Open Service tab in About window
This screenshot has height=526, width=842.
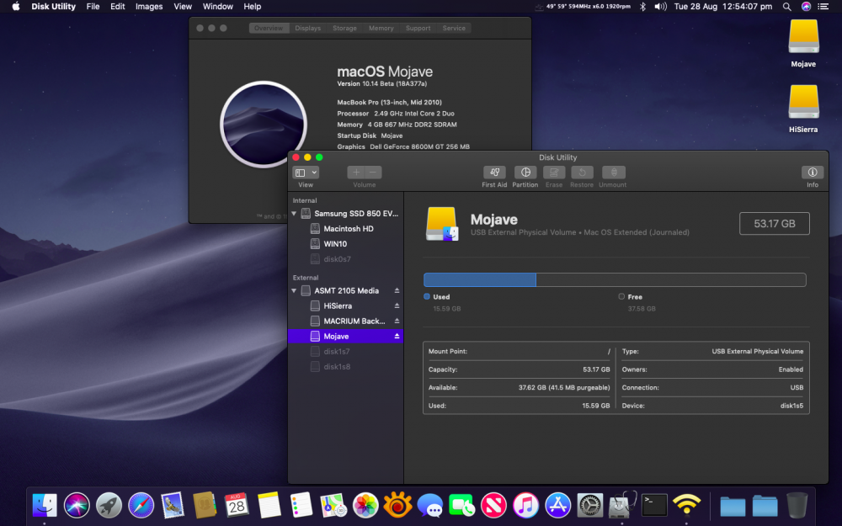pyautogui.click(x=454, y=28)
